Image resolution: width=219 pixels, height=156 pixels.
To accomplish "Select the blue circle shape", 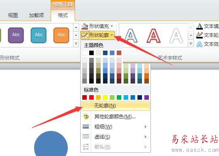I will click(x=51, y=144).
